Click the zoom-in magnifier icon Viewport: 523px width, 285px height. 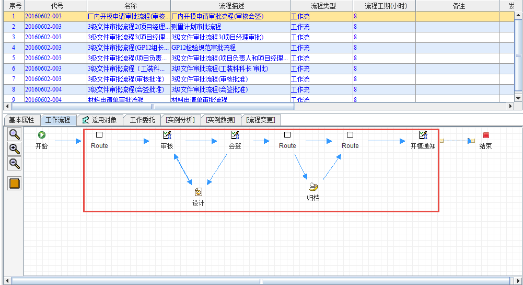(15, 149)
